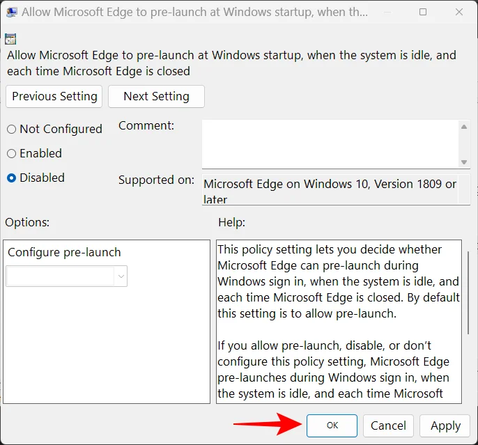
Task: Click the 'Options:' heading label
Action: (x=27, y=222)
